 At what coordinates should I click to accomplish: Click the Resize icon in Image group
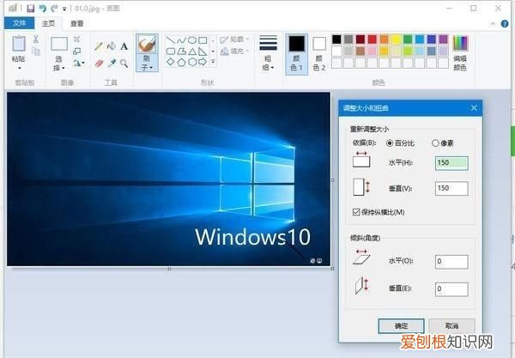tap(77, 52)
